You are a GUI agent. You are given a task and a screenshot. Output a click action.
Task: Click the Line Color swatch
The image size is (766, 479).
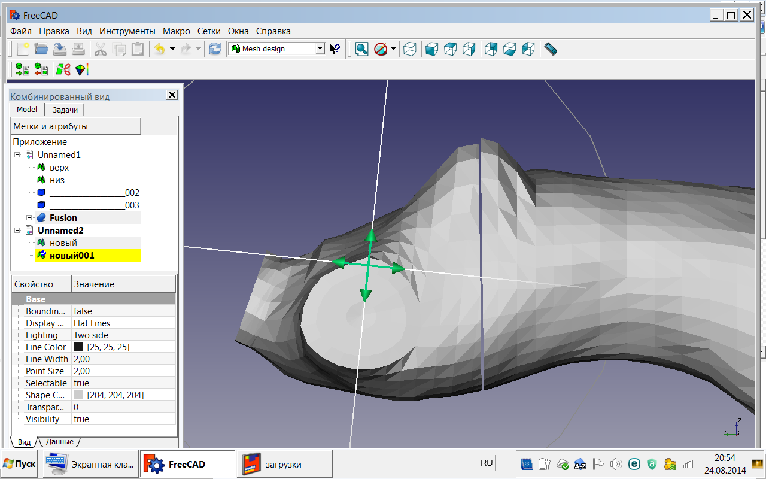click(x=78, y=347)
